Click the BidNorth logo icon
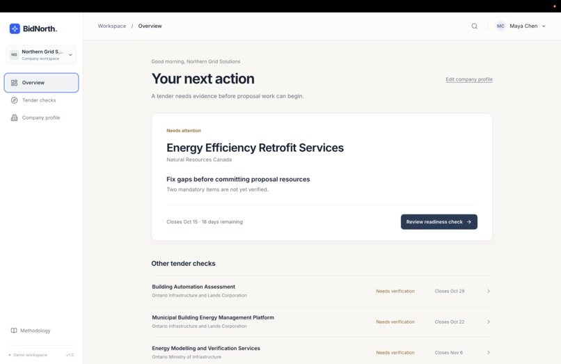 [x=15, y=29]
